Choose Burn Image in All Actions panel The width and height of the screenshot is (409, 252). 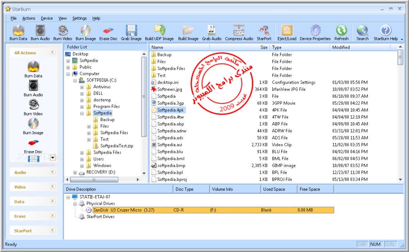pyautogui.click(x=34, y=126)
